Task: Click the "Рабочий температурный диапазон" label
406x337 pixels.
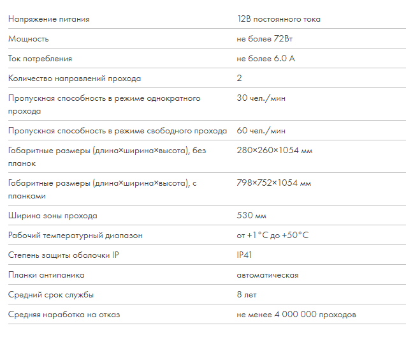Action: coord(75,236)
